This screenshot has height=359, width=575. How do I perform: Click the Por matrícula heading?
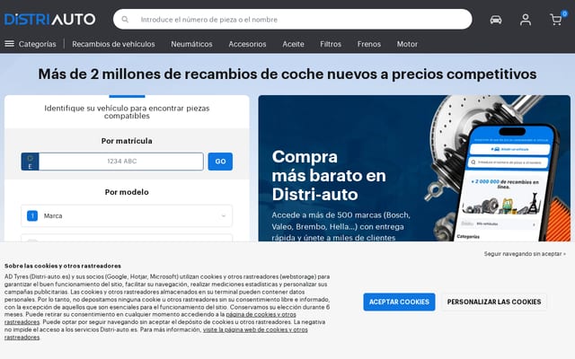pyautogui.click(x=127, y=141)
